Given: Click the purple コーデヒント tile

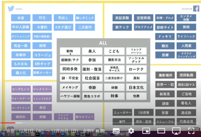Looking at the screenshot, I should click(x=21, y=89).
